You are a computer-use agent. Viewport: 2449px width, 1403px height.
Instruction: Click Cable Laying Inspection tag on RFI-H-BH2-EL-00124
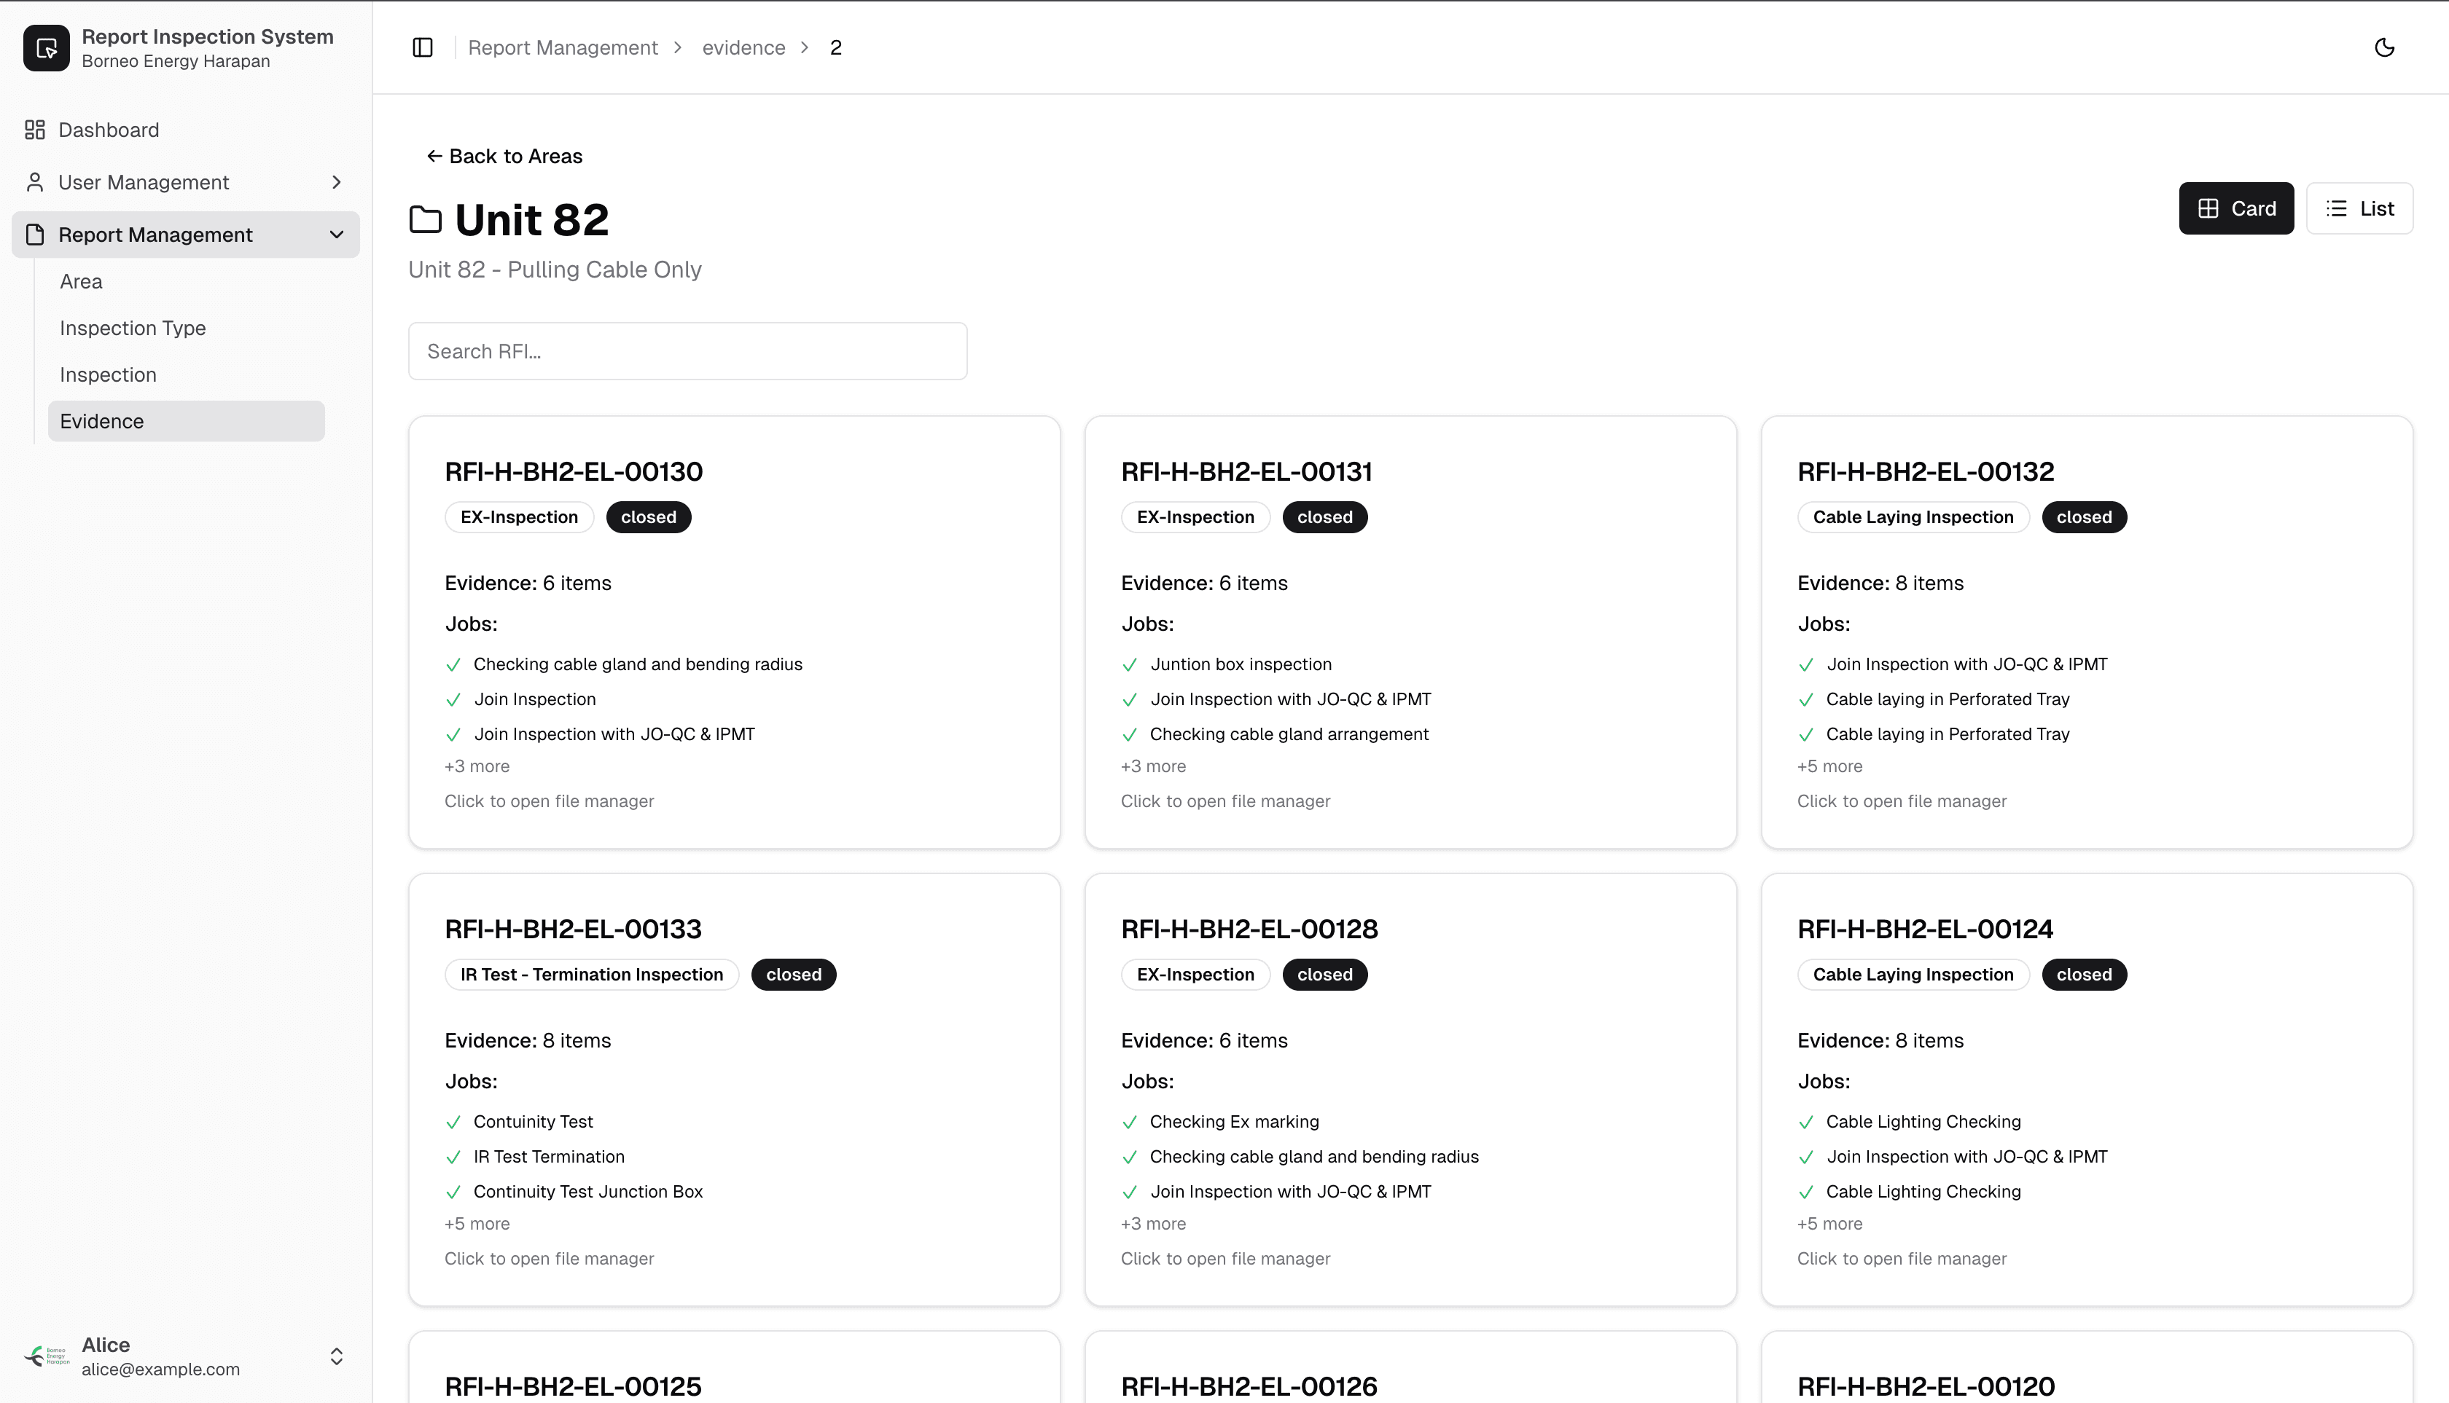point(1913,974)
